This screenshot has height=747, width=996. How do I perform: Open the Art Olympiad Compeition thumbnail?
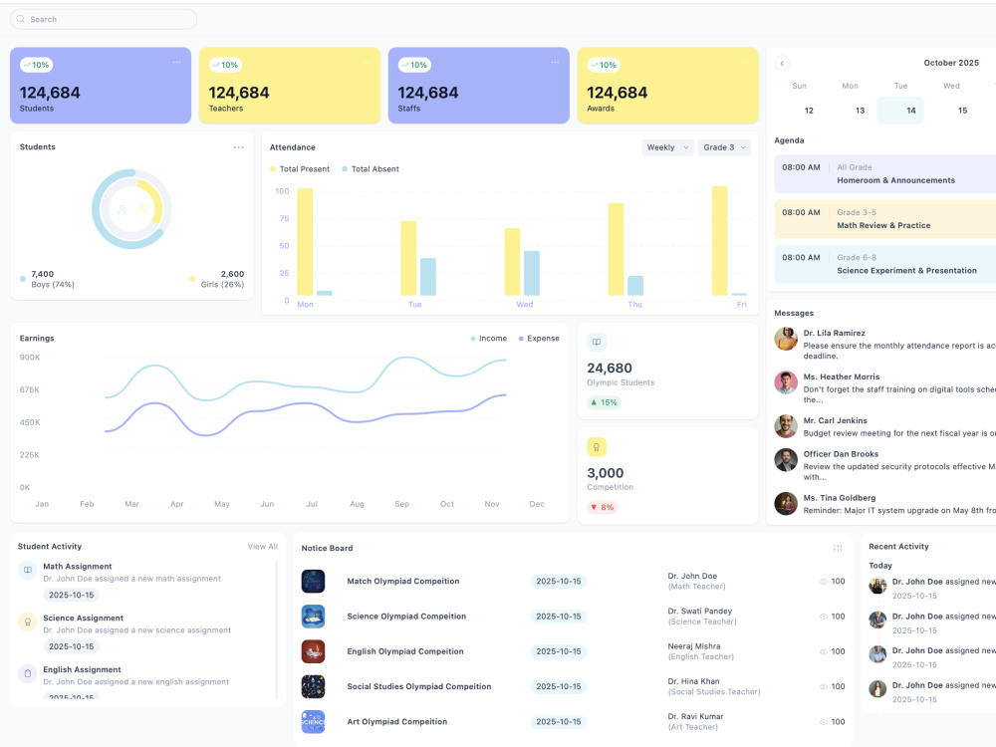[313, 721]
